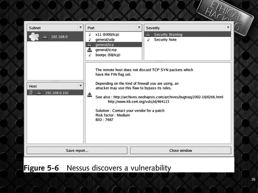258x193 pixels.
Task: Select the general/icmp port entry
Action: (x=113, y=50)
